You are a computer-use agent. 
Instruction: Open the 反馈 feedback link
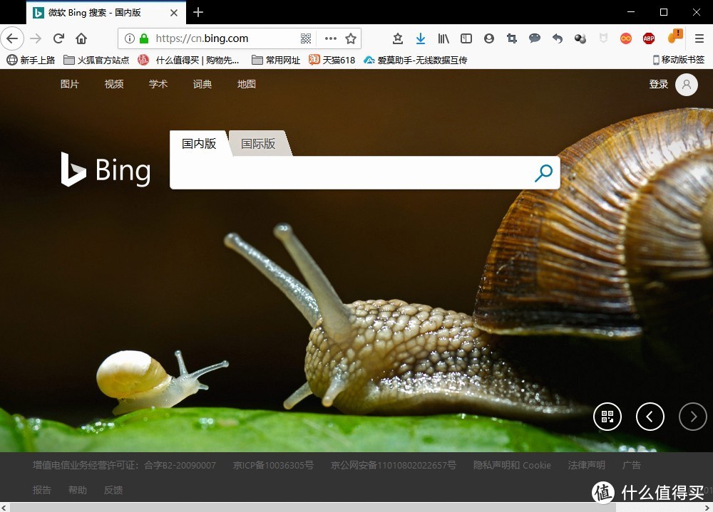coord(113,490)
